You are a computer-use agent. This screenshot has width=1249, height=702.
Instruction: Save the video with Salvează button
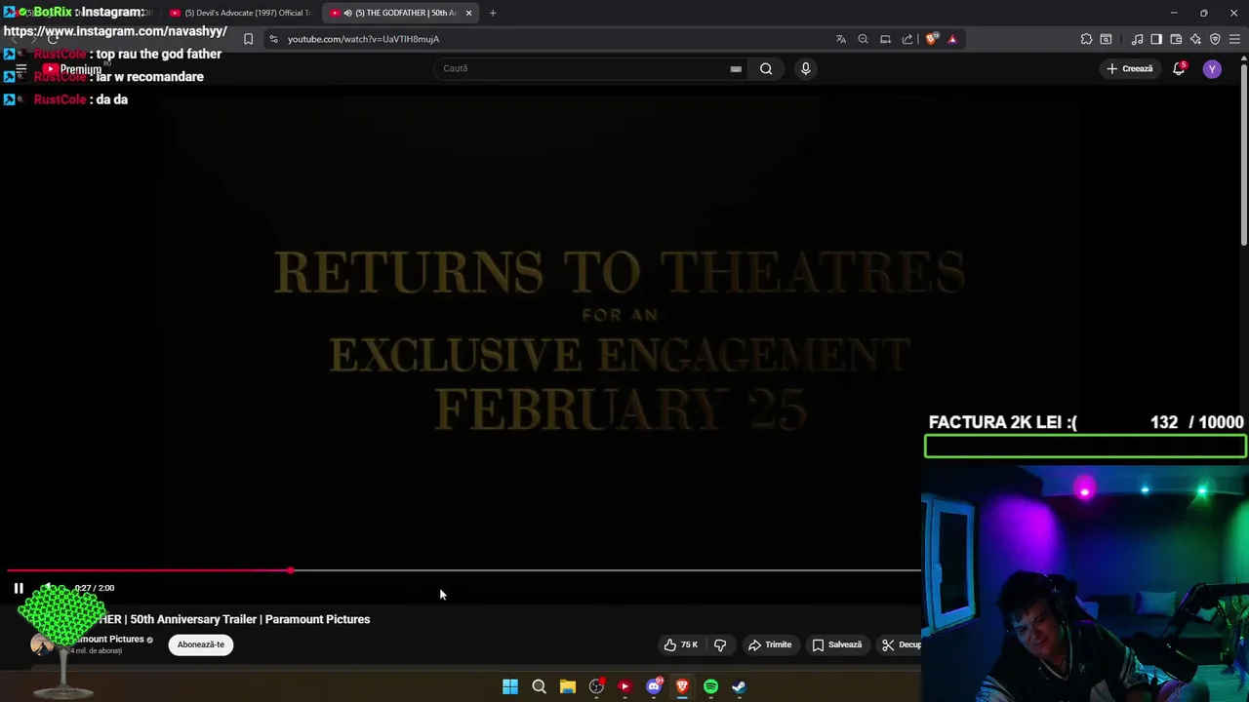tap(837, 644)
